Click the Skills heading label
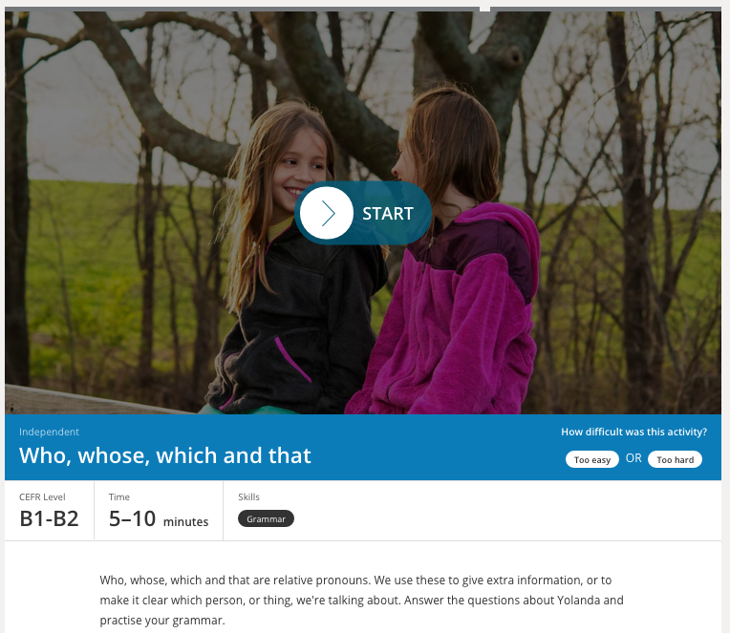This screenshot has height=633, width=730. pos(248,496)
